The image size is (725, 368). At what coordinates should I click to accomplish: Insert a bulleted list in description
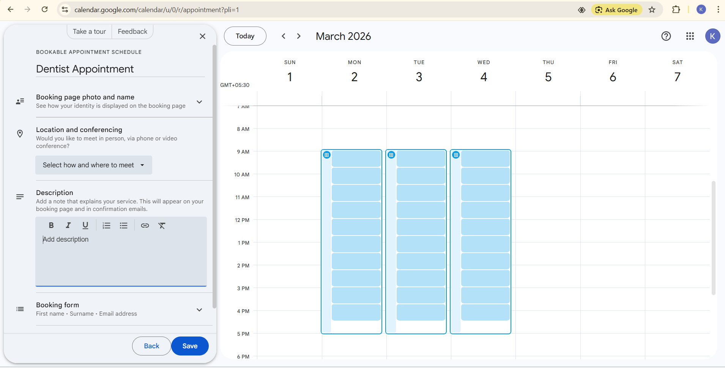[124, 225]
